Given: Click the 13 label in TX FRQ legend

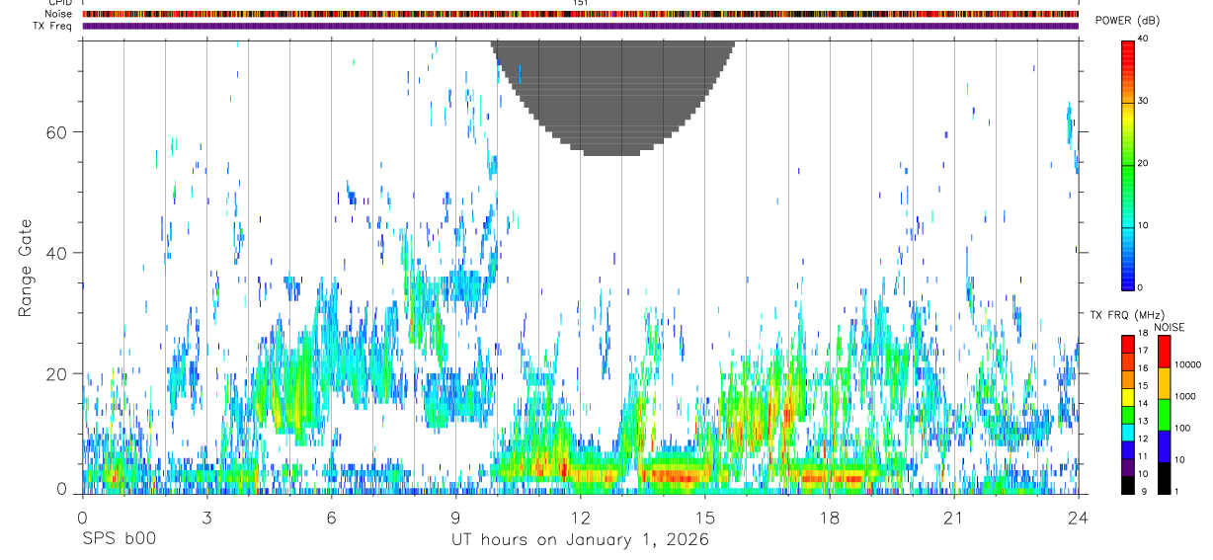Looking at the screenshot, I should 1143,422.
